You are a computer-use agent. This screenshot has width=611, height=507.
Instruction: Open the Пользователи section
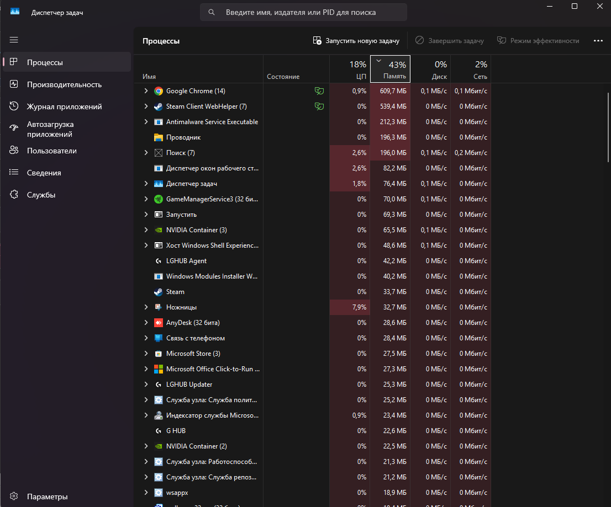click(x=67, y=151)
